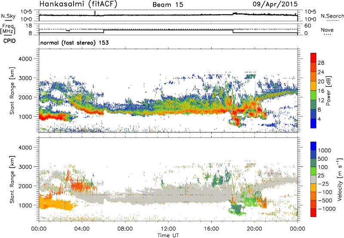Click the '28' tick on power colorbar
This screenshot has width=344, height=238.
tap(321, 63)
